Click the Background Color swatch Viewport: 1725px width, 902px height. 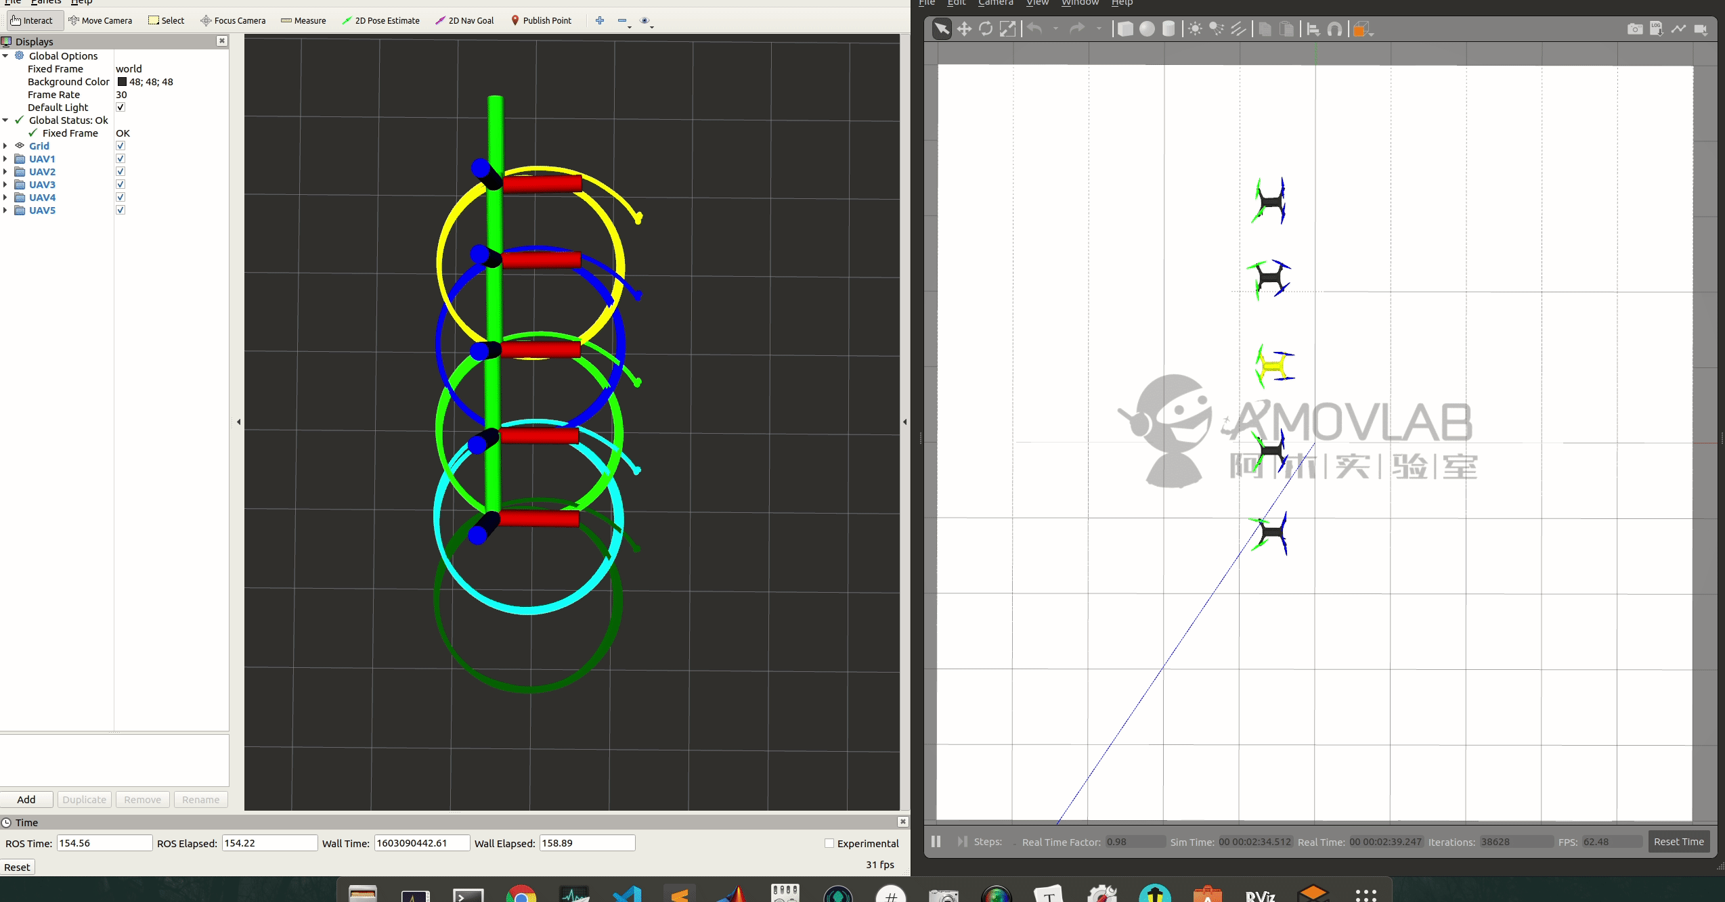click(122, 82)
